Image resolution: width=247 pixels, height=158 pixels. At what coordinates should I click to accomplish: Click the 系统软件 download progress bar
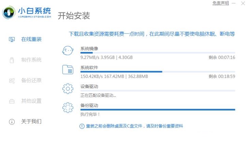pyautogui.click(x=158, y=72)
